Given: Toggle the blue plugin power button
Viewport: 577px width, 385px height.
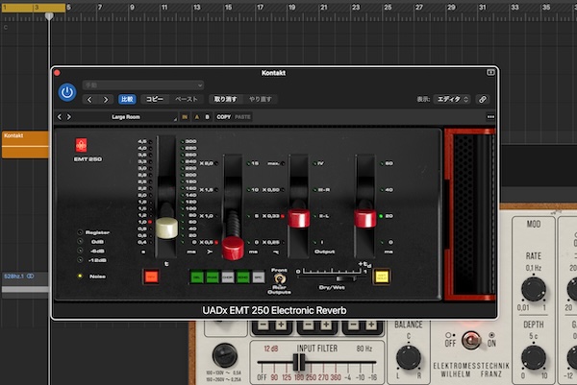Looking at the screenshot, I should click(67, 92).
